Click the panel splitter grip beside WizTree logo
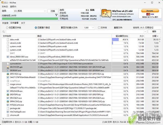The width and height of the screenshot is (163, 125). (x=100, y=16)
